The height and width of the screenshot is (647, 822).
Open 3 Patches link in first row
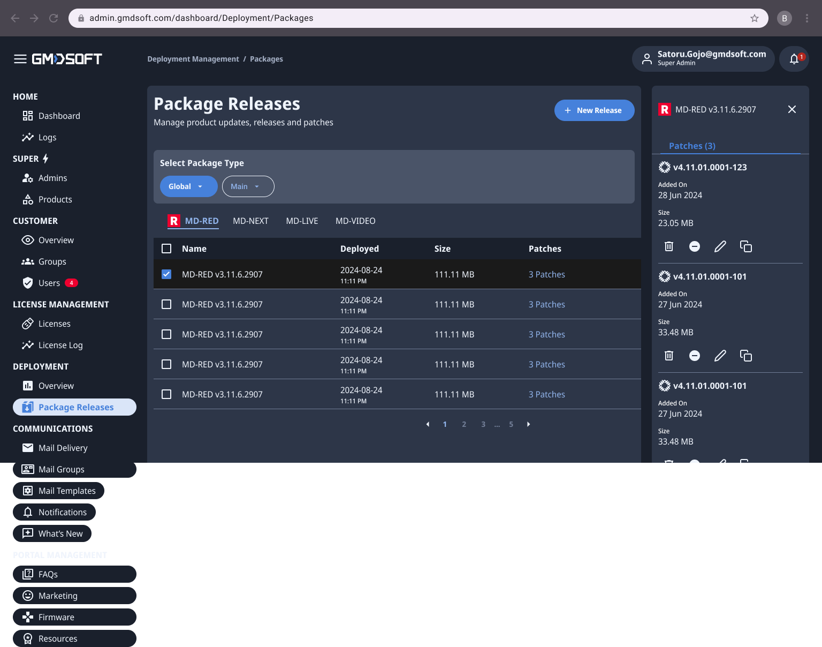pyautogui.click(x=547, y=274)
